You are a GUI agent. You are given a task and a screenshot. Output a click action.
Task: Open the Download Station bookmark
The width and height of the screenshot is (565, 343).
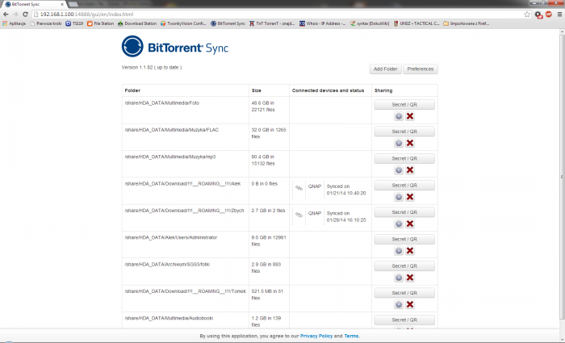pyautogui.click(x=137, y=23)
